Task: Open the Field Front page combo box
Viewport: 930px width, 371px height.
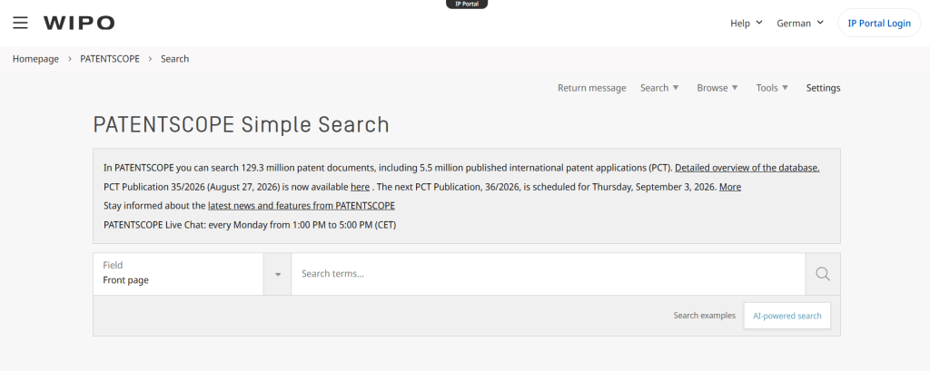Action: tap(178, 274)
